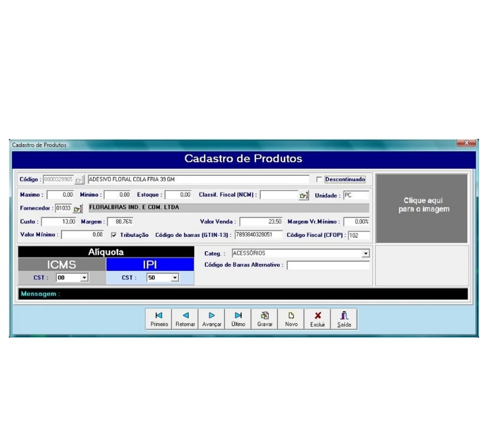The image size is (484, 426).
Task: Click the Gravar save icon
Action: click(x=264, y=316)
